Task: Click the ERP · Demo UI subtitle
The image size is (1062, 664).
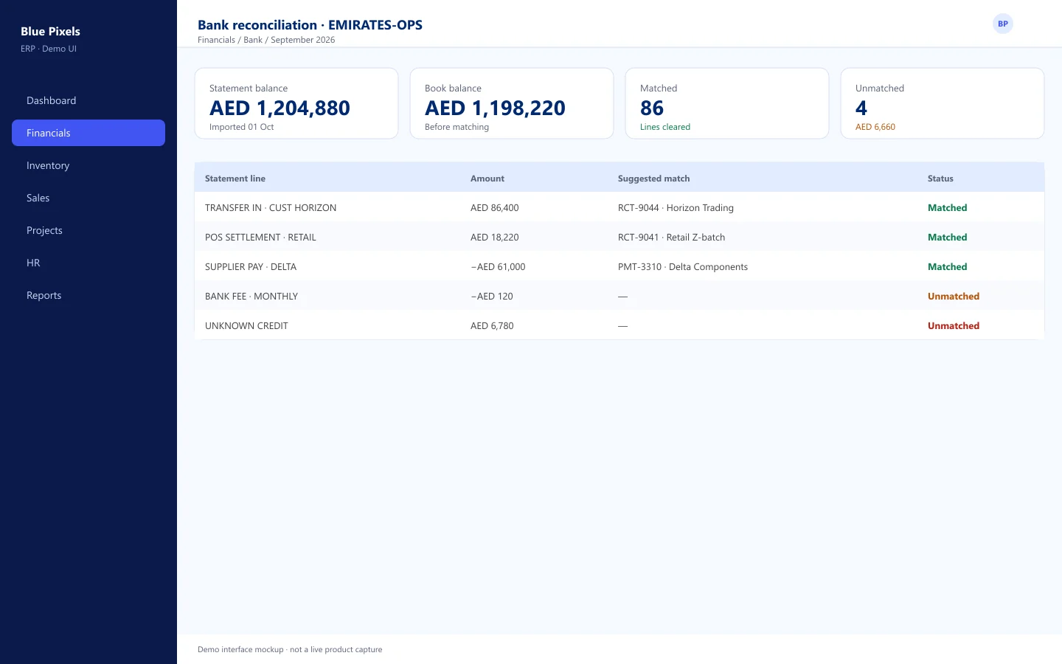Action: tap(49, 49)
